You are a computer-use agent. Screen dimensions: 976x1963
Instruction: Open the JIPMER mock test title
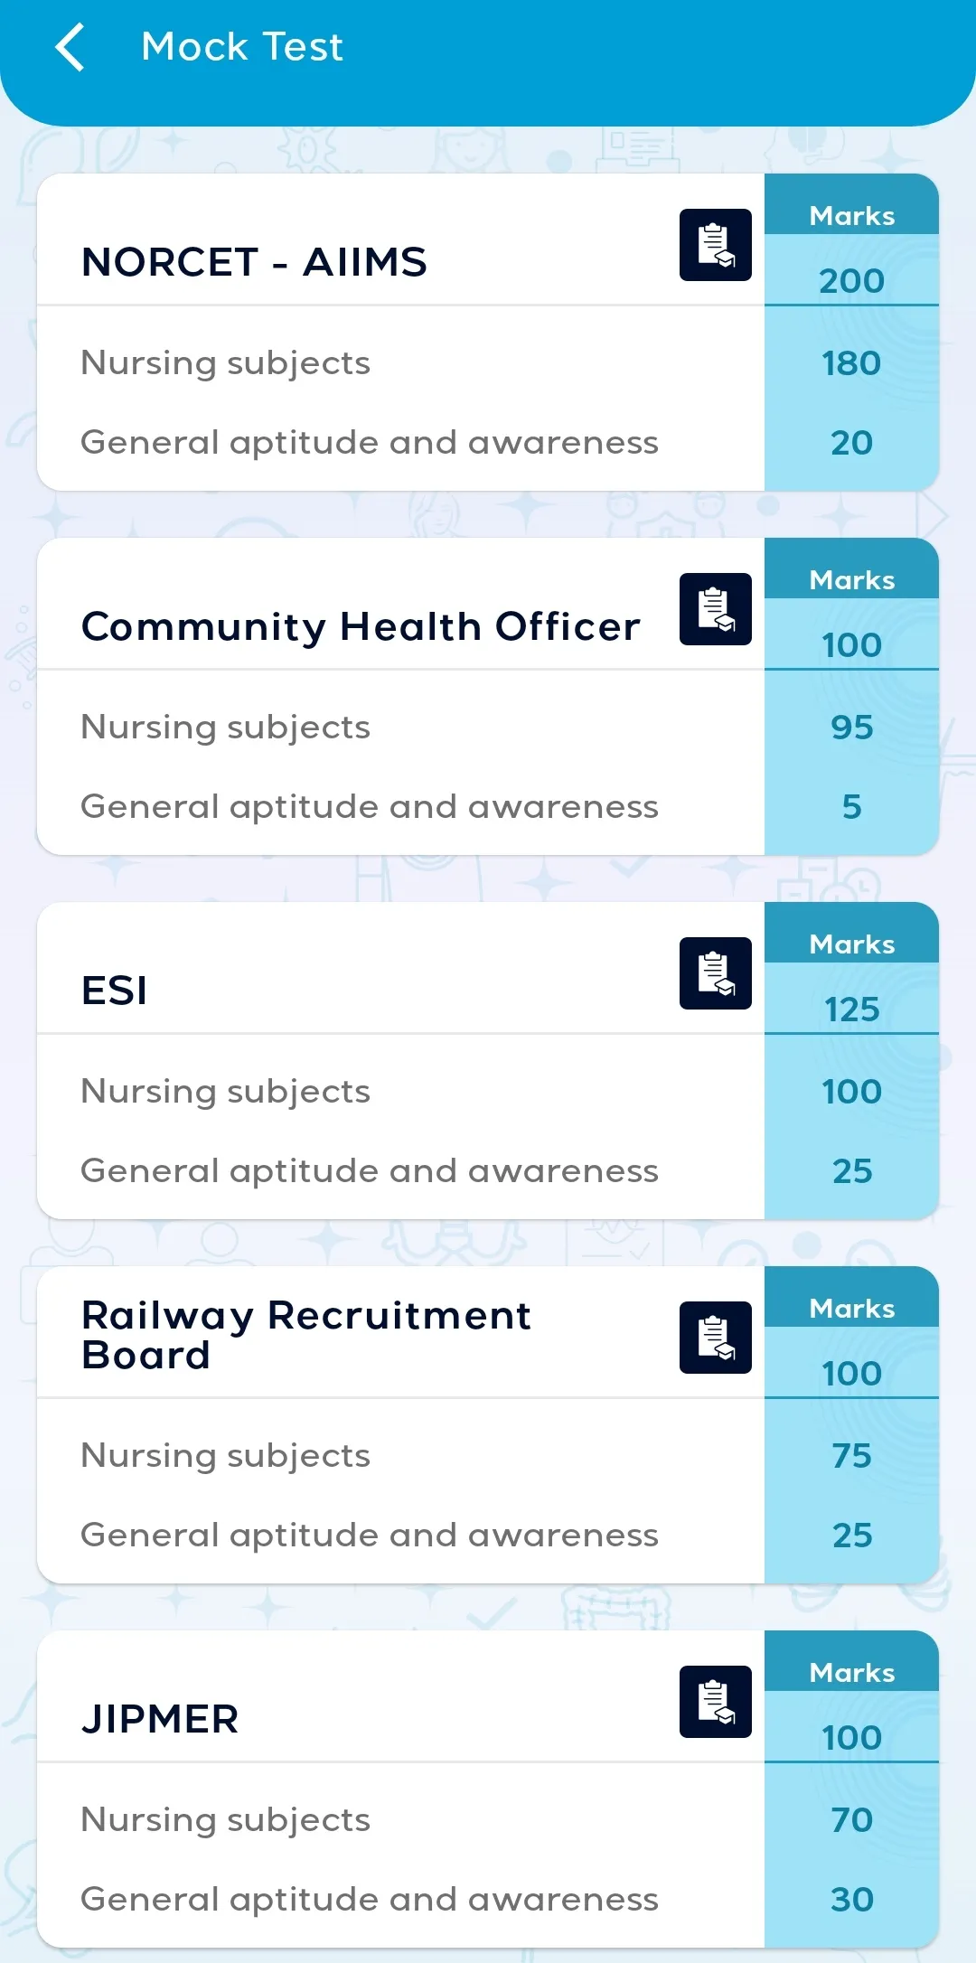pos(160,1719)
